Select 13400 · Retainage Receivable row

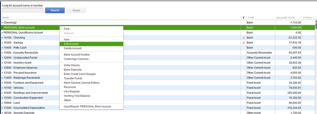[x=158, y=78]
